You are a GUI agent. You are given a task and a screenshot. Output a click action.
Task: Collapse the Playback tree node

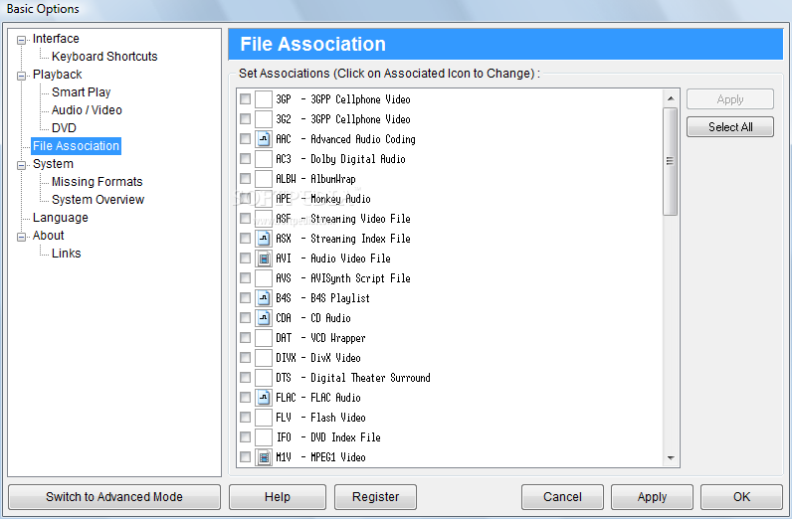pyautogui.click(x=22, y=75)
